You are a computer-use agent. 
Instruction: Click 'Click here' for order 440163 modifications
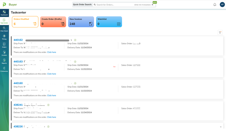[x=51, y=74]
